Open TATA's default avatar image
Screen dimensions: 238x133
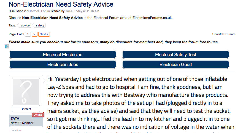tap(26, 91)
